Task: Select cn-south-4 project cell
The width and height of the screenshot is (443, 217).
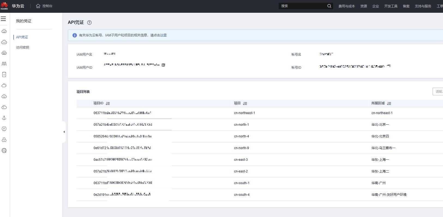Action: coord(242,195)
